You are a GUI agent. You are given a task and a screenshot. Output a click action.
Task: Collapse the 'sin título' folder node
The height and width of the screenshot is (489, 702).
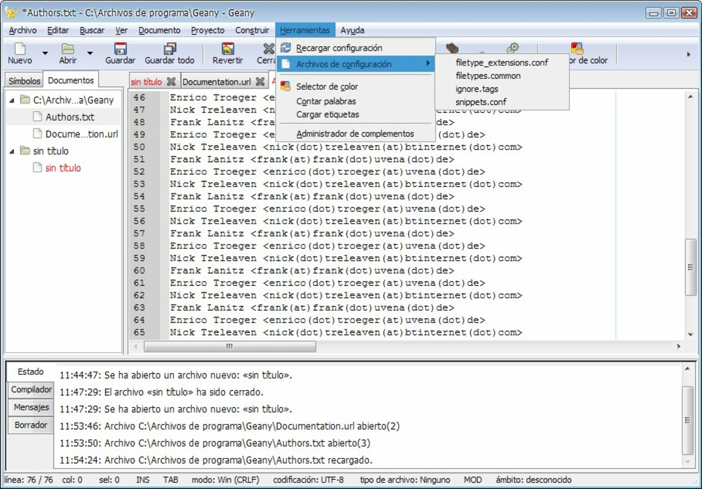[x=12, y=151]
